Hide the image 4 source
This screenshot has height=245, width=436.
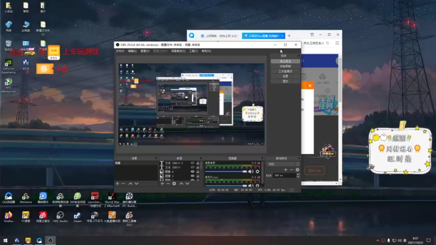tap(192, 171)
